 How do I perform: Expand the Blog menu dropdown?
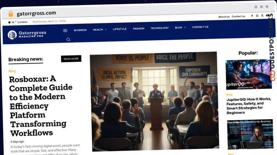tap(180, 27)
